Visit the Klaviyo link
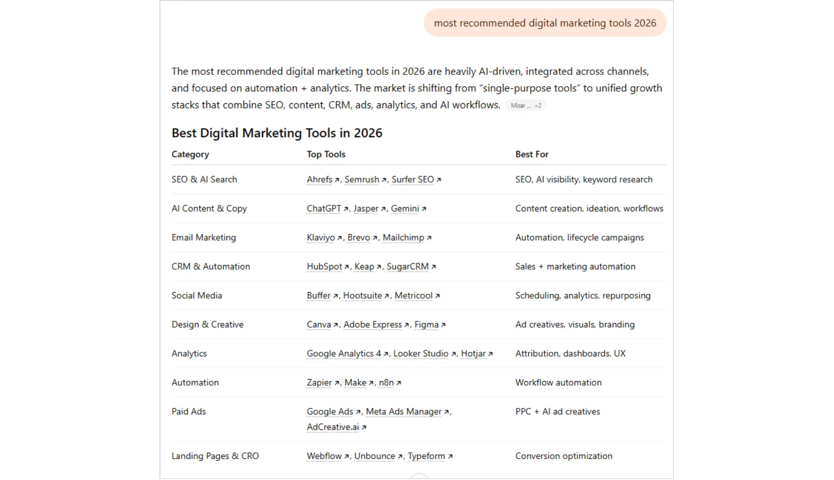Viewport: 834px width, 480px height. (x=324, y=237)
